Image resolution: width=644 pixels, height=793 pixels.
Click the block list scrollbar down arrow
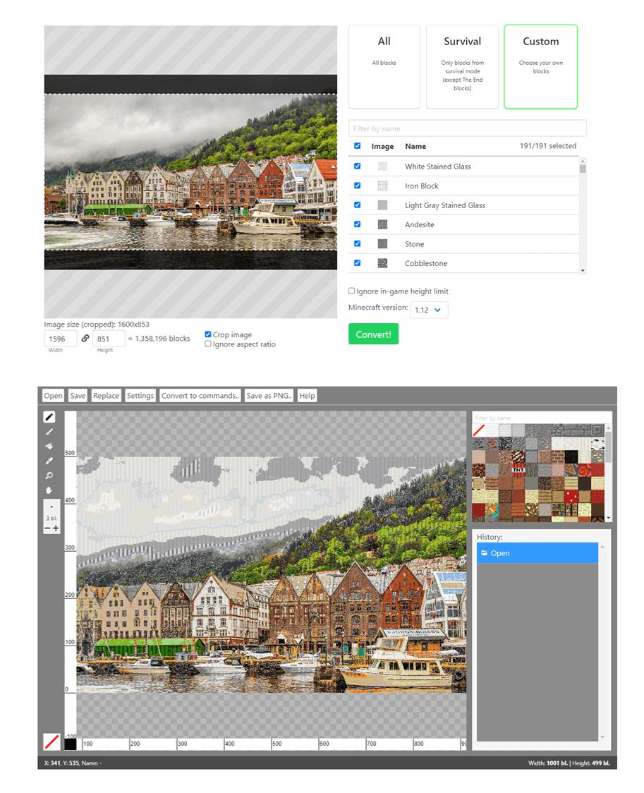tap(583, 270)
